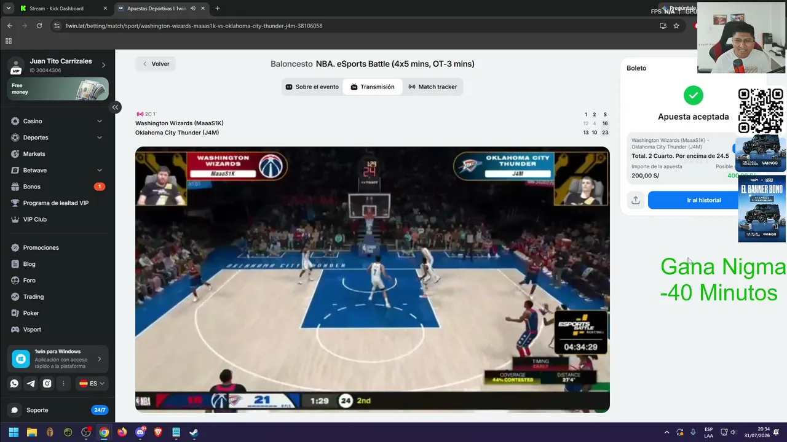Viewport: 787px width, 442px height.
Task: Open the Instagram social icon
Action: coord(47,384)
